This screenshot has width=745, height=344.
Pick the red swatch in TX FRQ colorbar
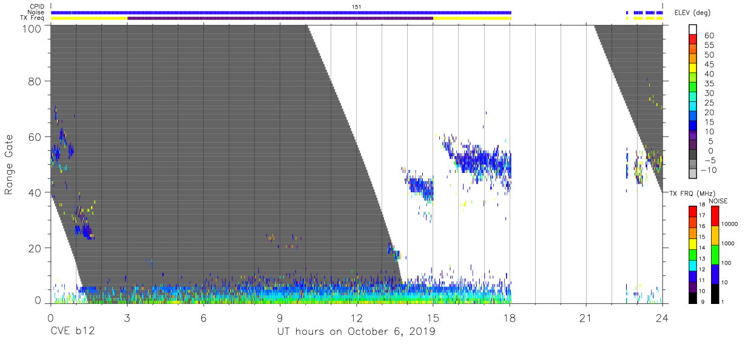(693, 212)
